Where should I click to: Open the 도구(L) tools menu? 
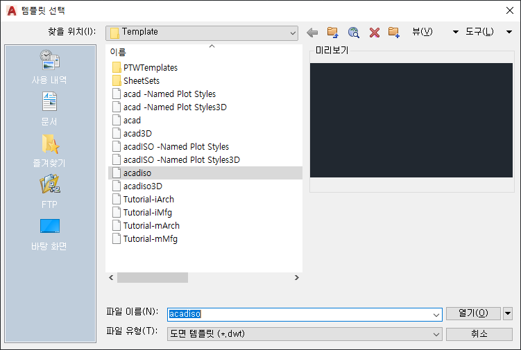(479, 32)
